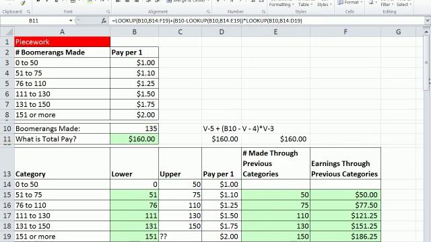
Task: Select the 'Lower' header cell
Action: (x=134, y=163)
